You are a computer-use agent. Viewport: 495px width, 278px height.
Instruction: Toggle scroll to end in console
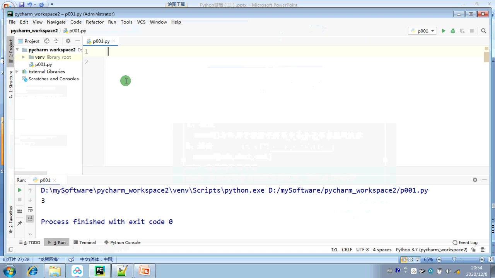click(30, 219)
